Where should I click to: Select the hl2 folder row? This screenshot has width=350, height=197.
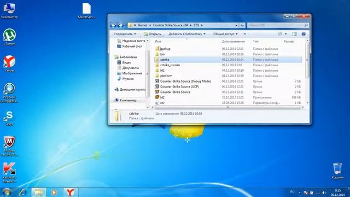point(227,71)
